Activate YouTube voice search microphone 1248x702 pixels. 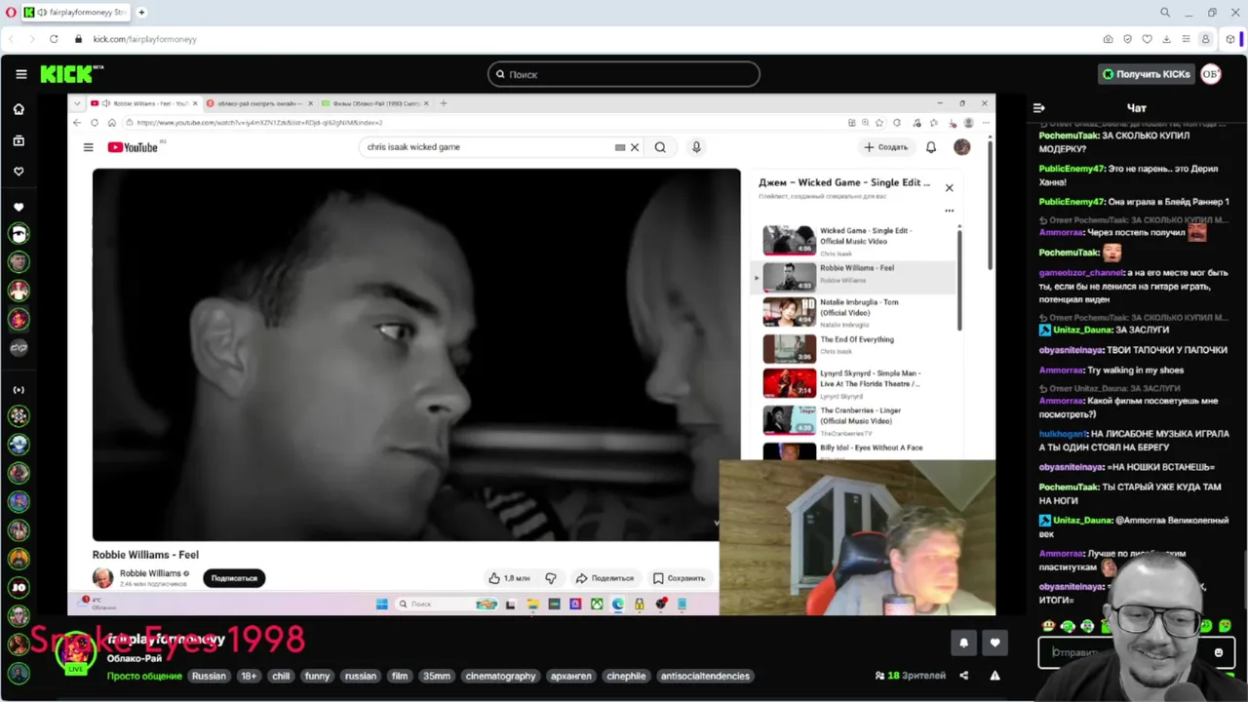pyautogui.click(x=696, y=147)
